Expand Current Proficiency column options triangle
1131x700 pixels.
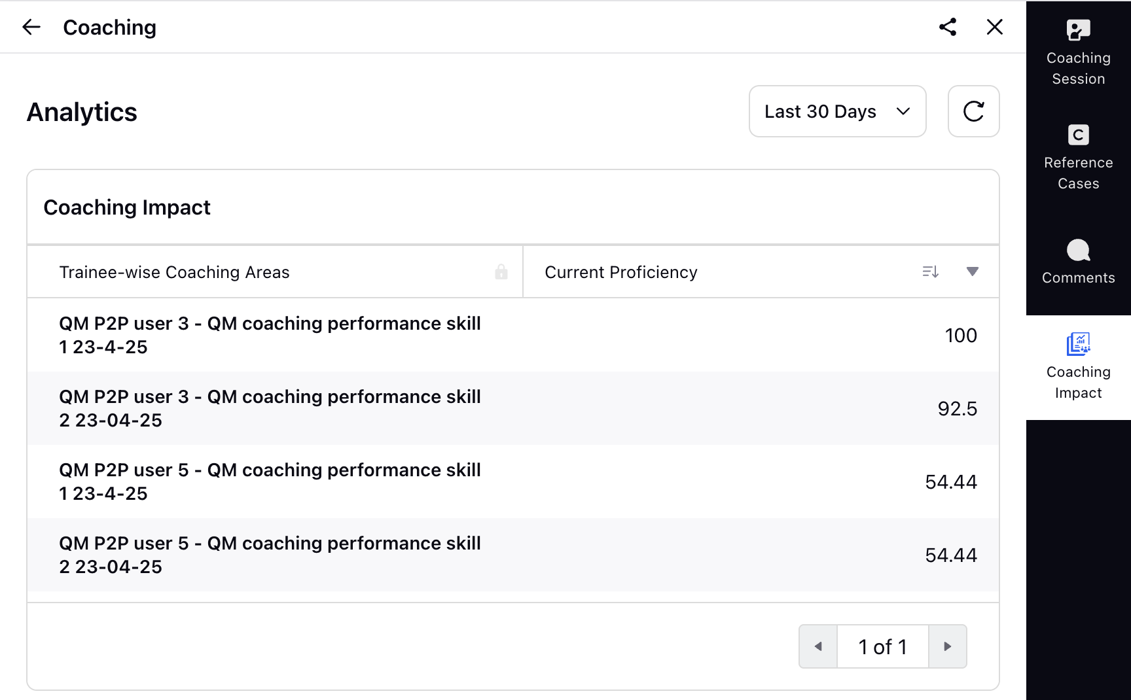pyautogui.click(x=973, y=271)
